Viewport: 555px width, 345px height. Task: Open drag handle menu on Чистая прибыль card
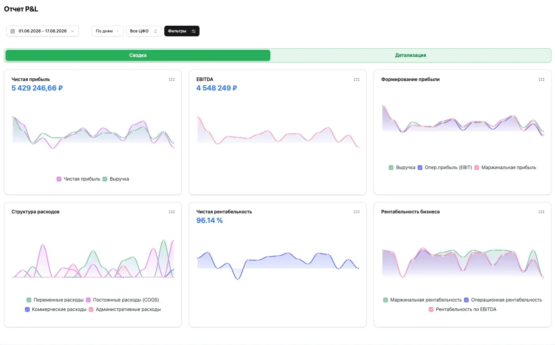(172, 79)
